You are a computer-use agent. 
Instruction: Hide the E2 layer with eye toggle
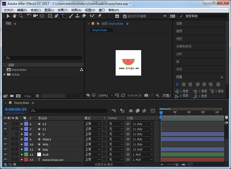(5, 124)
